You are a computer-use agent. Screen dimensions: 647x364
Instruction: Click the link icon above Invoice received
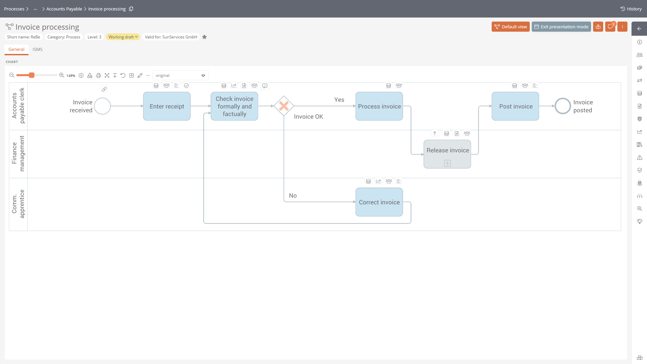click(104, 89)
